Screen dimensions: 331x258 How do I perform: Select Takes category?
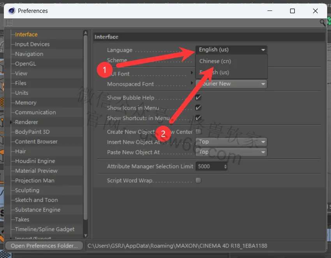pyautogui.click(x=22, y=219)
